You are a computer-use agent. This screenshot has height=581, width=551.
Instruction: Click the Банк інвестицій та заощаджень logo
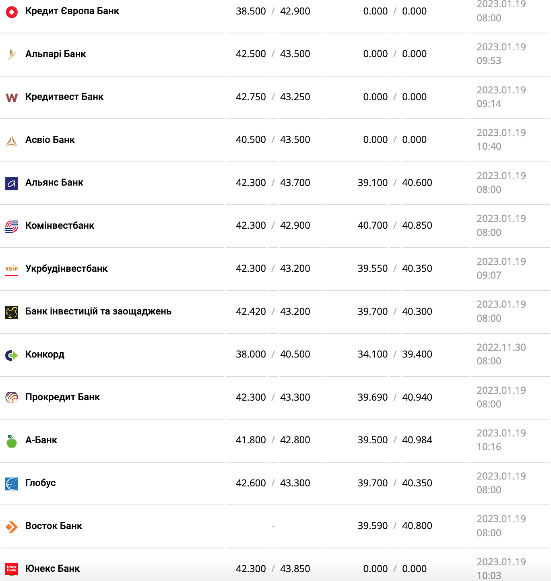point(12,312)
